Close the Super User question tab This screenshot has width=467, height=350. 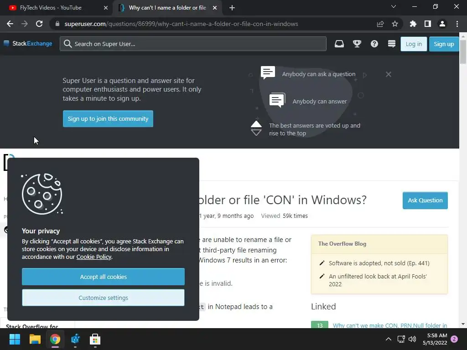point(214,8)
